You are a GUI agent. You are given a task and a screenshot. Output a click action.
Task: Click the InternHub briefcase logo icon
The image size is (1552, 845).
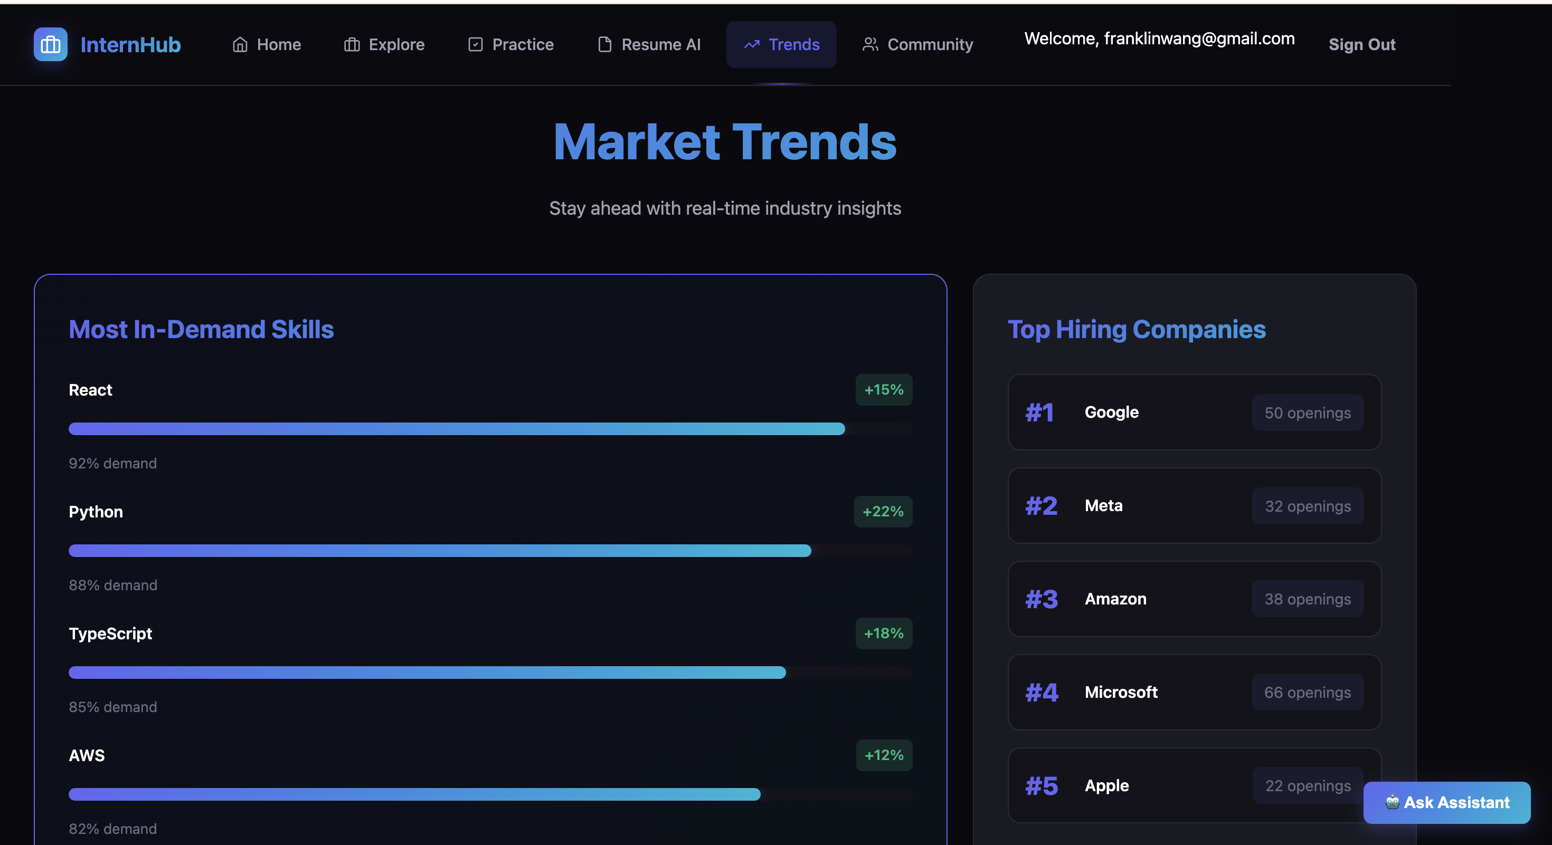pyautogui.click(x=51, y=44)
